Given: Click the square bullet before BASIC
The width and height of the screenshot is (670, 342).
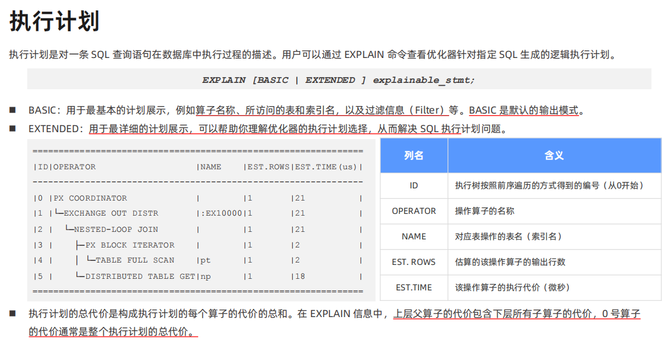Looking at the screenshot, I should [13, 110].
